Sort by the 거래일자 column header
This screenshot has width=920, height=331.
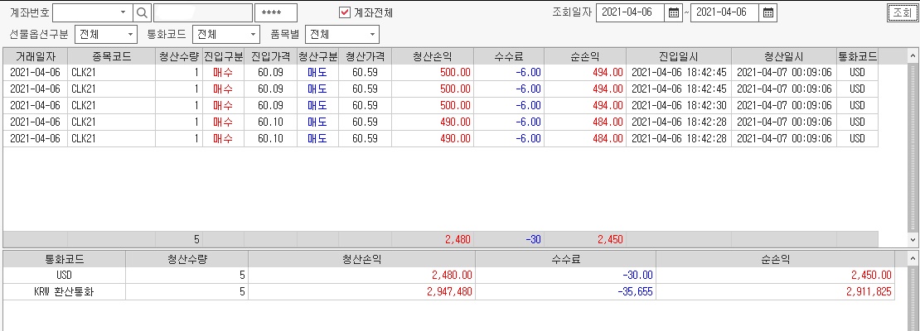[x=35, y=55]
